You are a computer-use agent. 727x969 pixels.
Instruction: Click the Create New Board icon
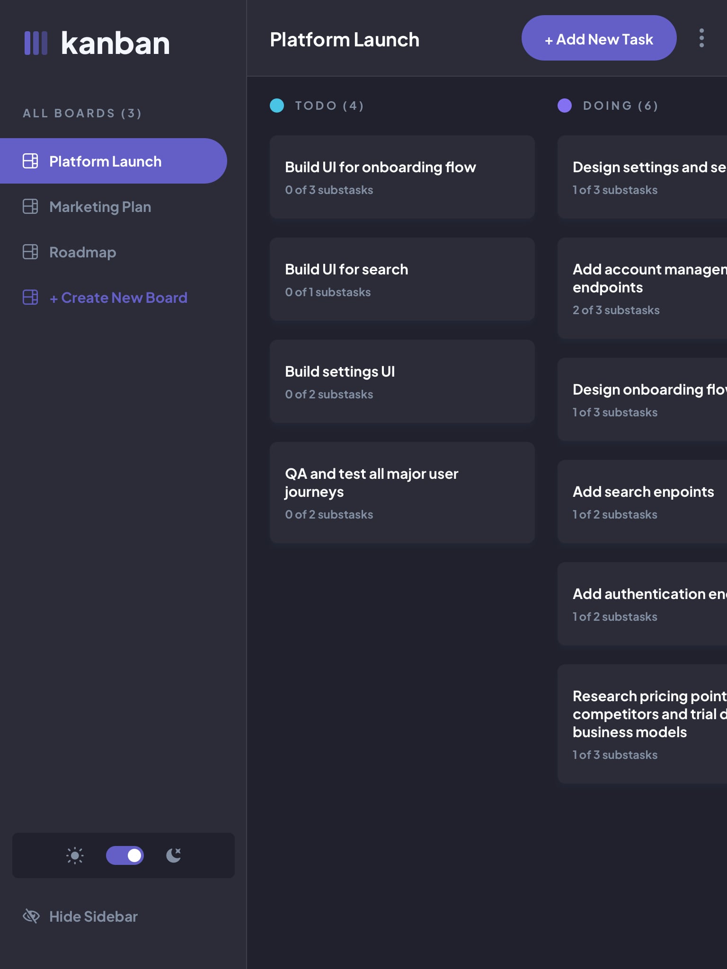click(30, 297)
